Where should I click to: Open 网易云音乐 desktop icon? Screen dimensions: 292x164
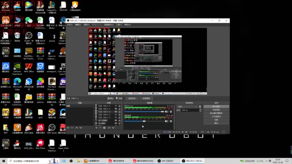(40, 129)
